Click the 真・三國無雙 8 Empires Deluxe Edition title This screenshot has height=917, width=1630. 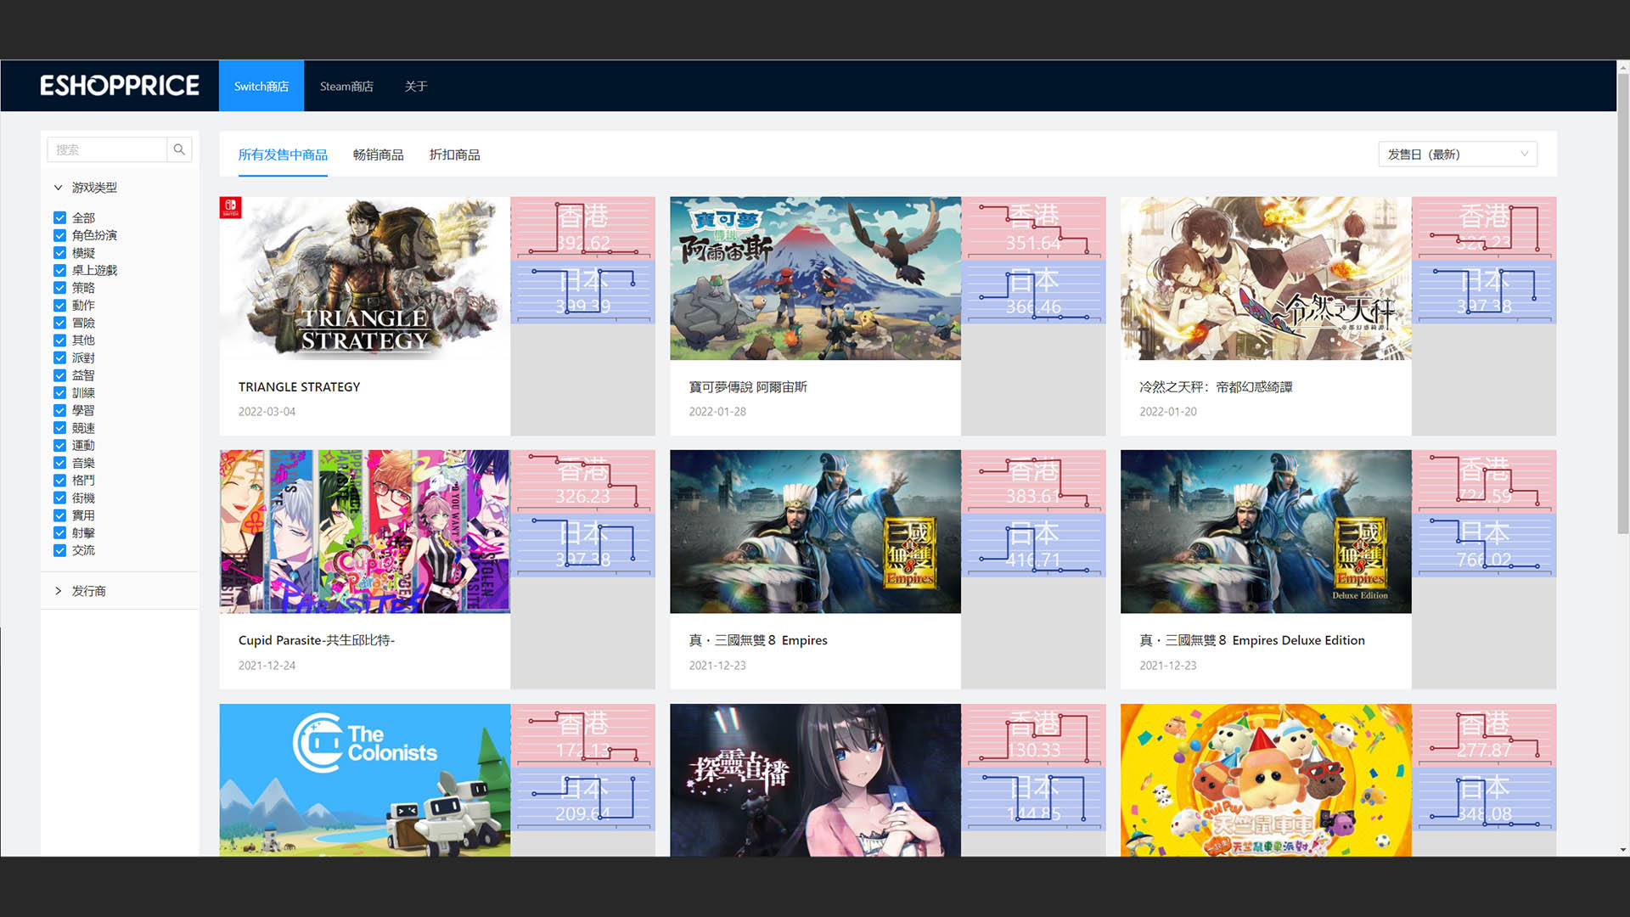tap(1252, 640)
